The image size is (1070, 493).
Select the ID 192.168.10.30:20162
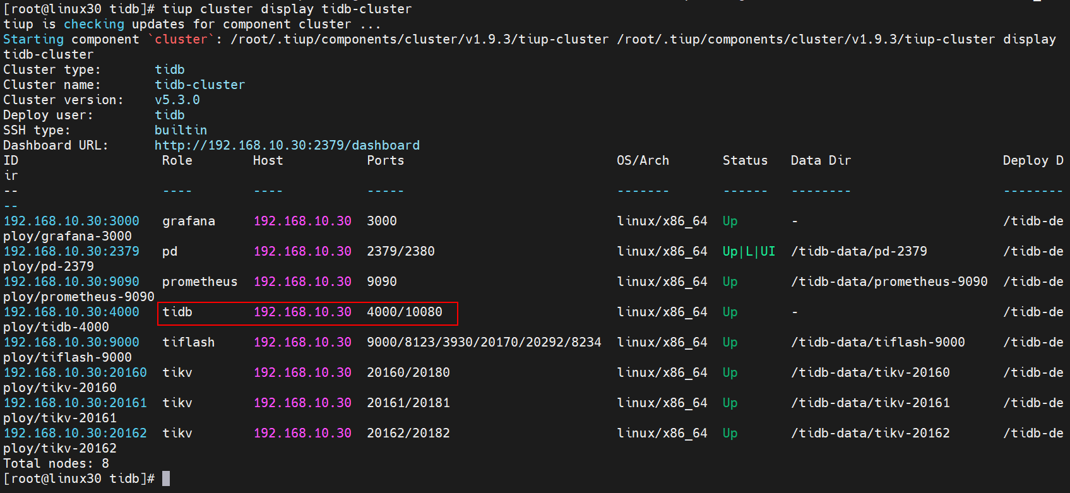pyautogui.click(x=75, y=433)
